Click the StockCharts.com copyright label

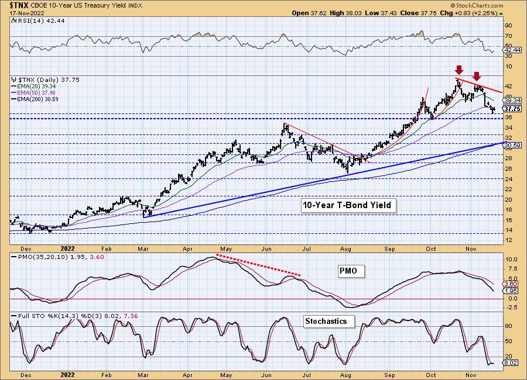point(477,5)
